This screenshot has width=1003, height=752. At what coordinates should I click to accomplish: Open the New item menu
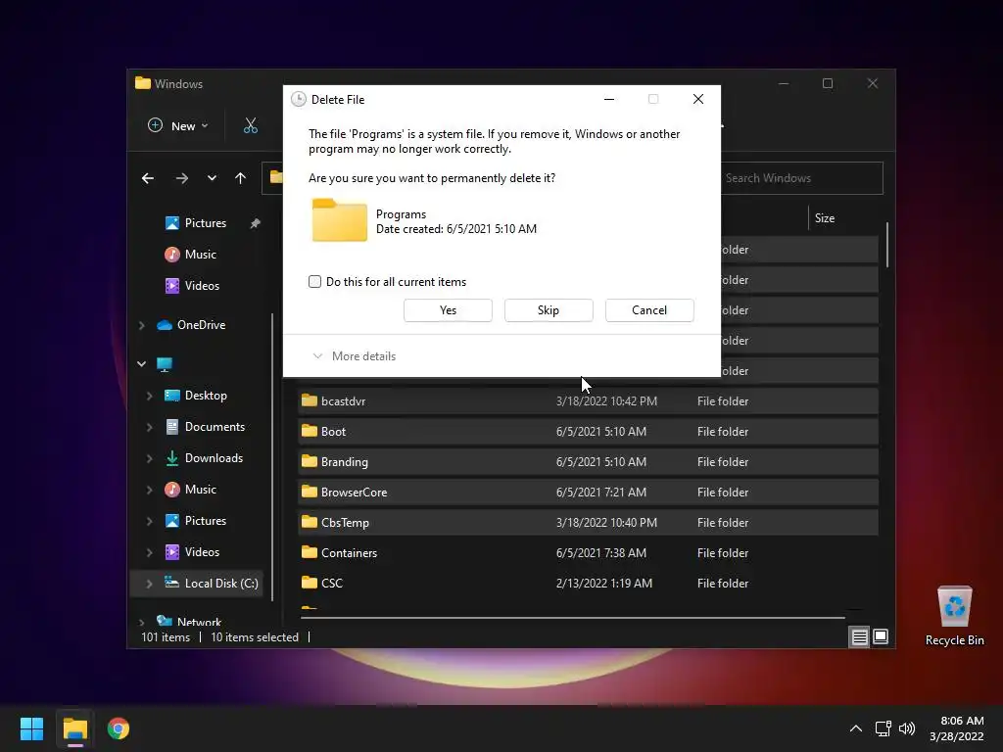tap(178, 126)
